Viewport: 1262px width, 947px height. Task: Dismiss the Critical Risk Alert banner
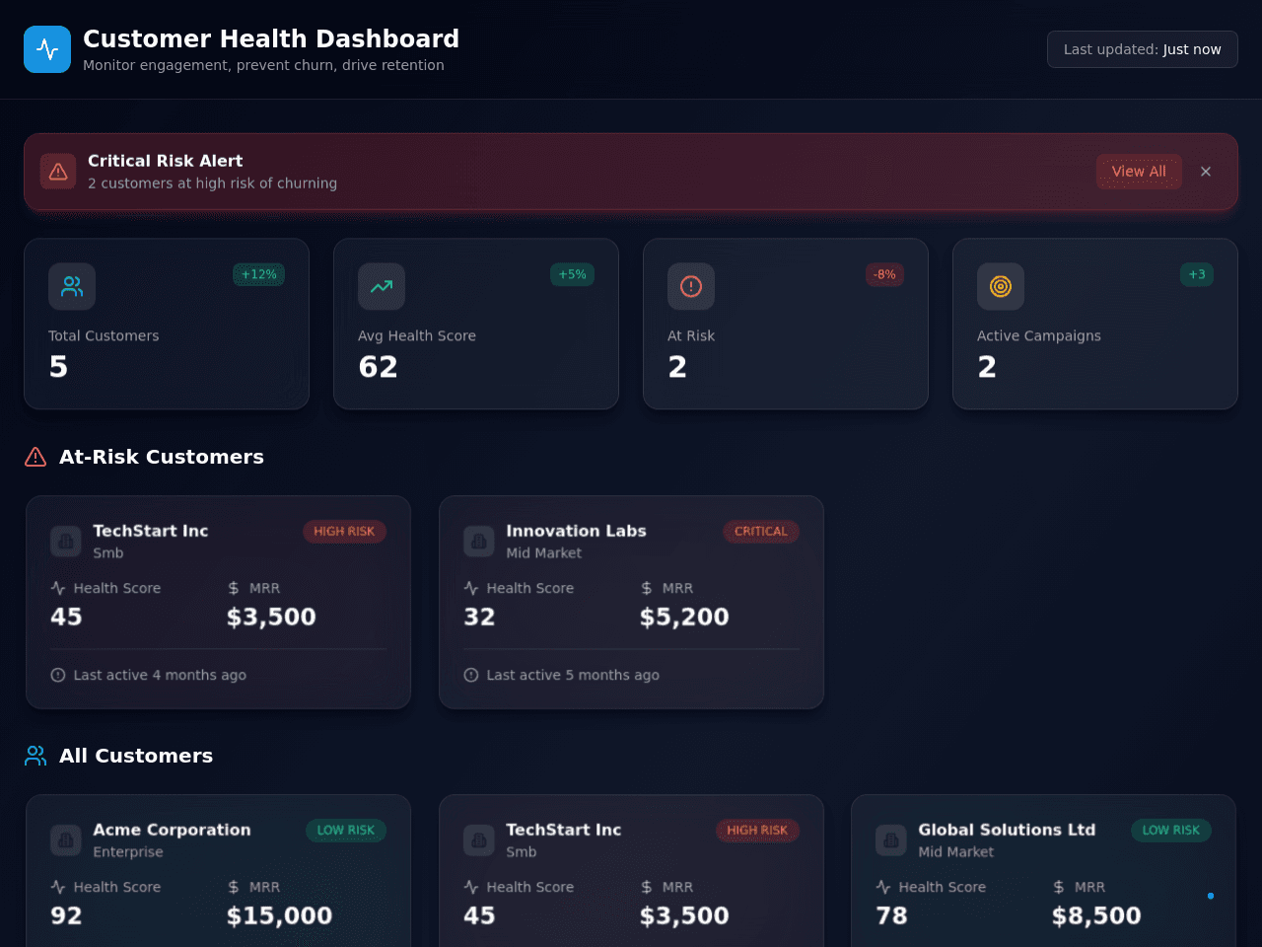pos(1206,172)
